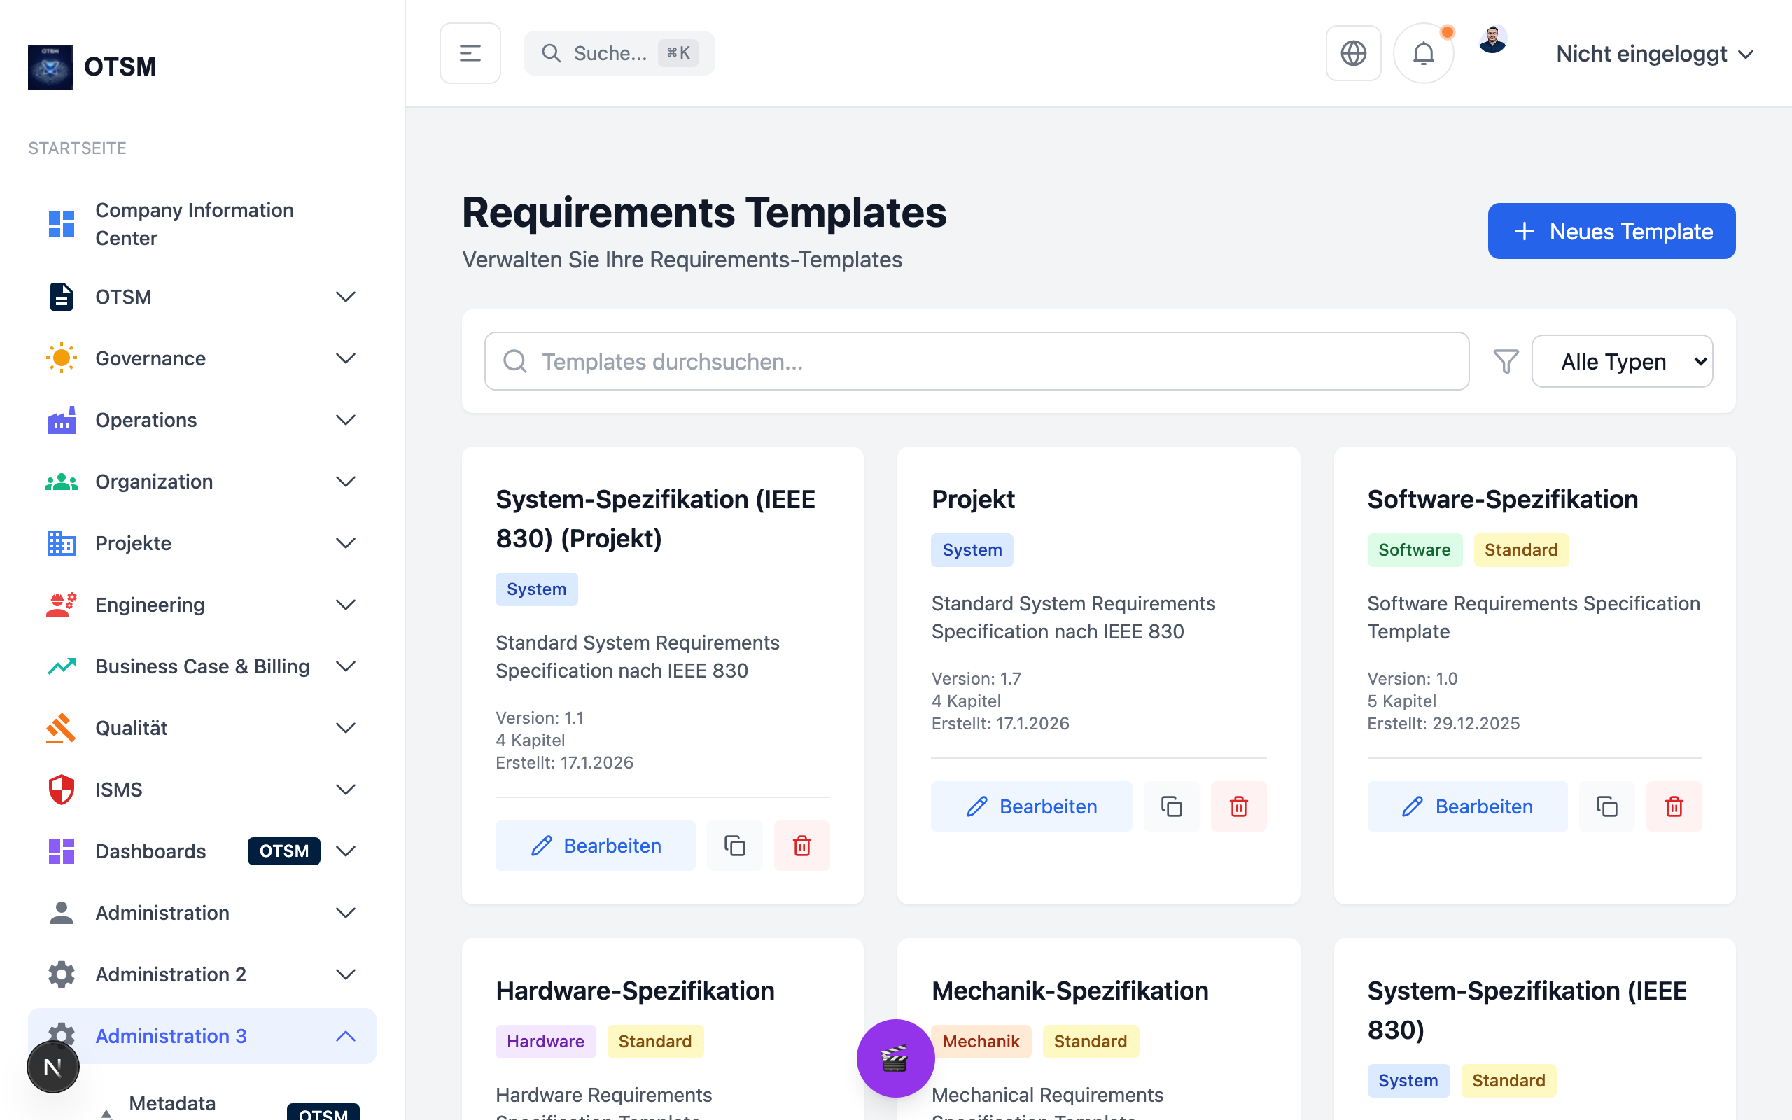The width and height of the screenshot is (1792, 1120).
Task: Open the Nicht eingeloggt user dropdown
Action: [x=1653, y=54]
